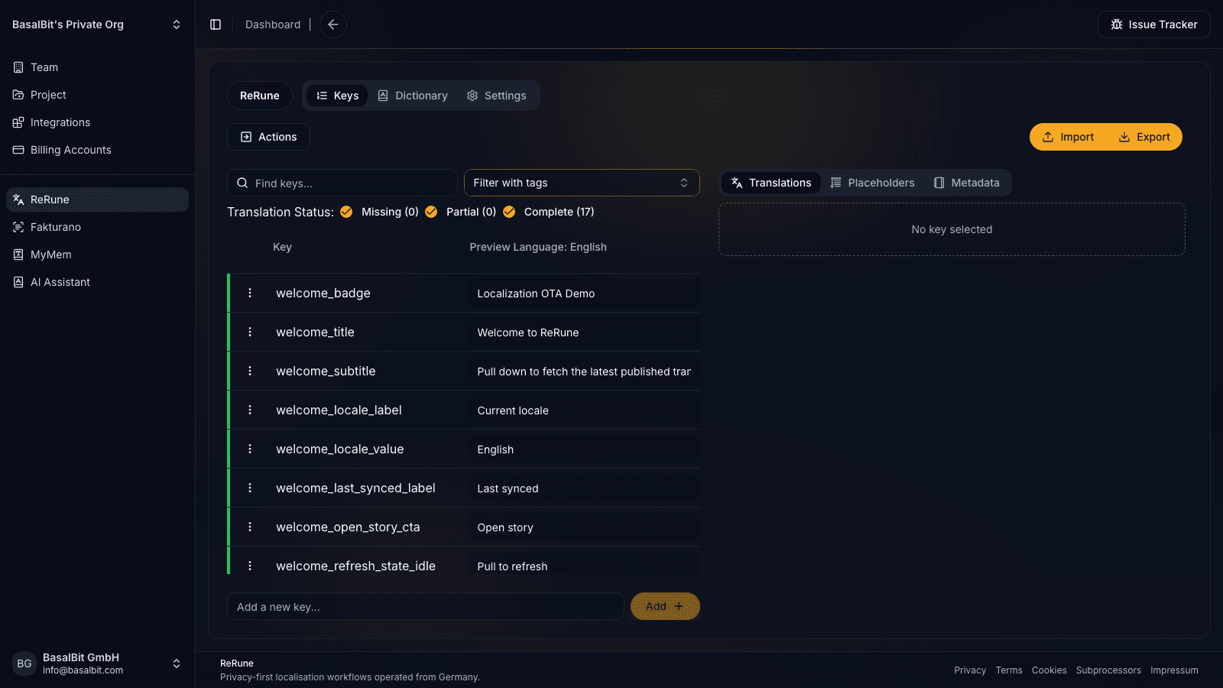The image size is (1223, 688).
Task: Click the 'Open story' preview text
Action: [x=505, y=527]
